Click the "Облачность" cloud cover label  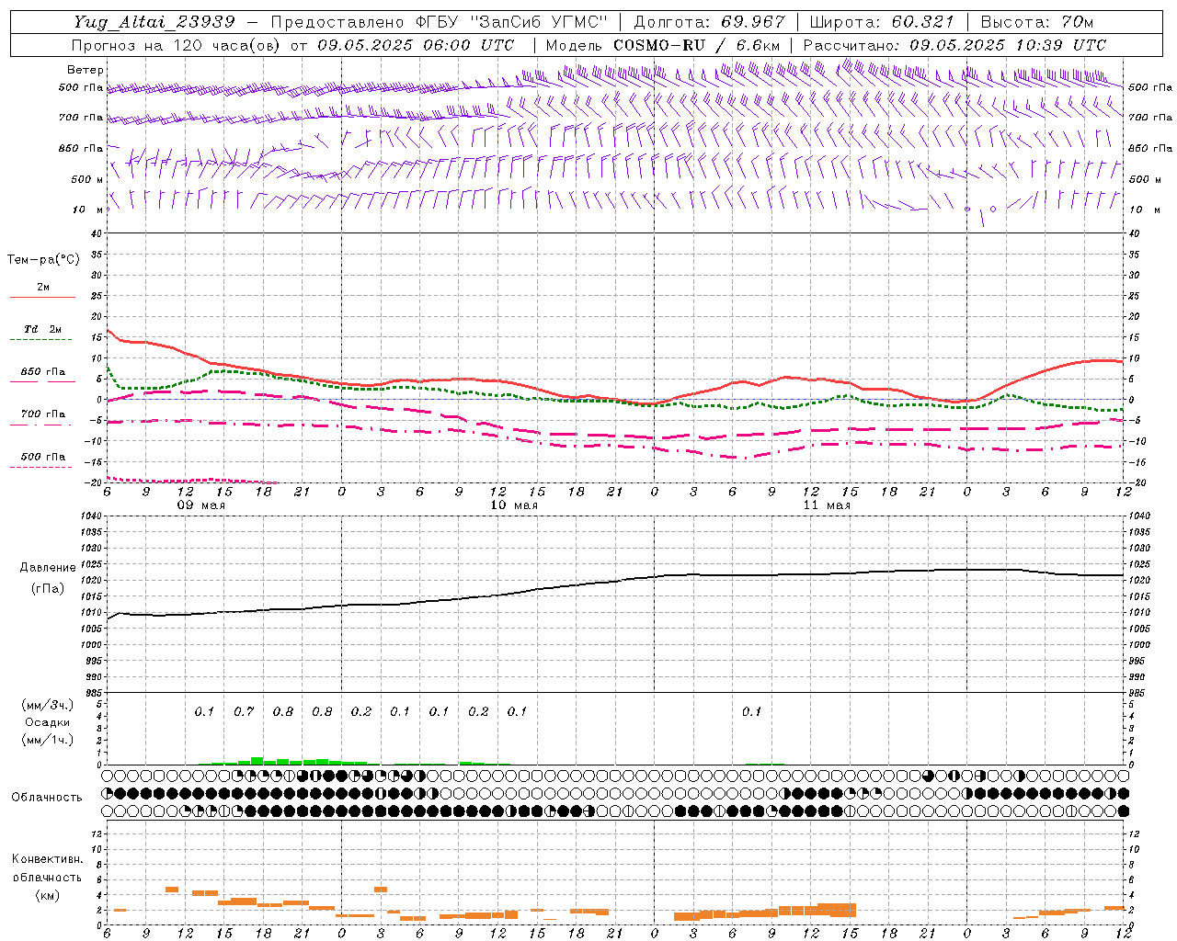tap(47, 798)
